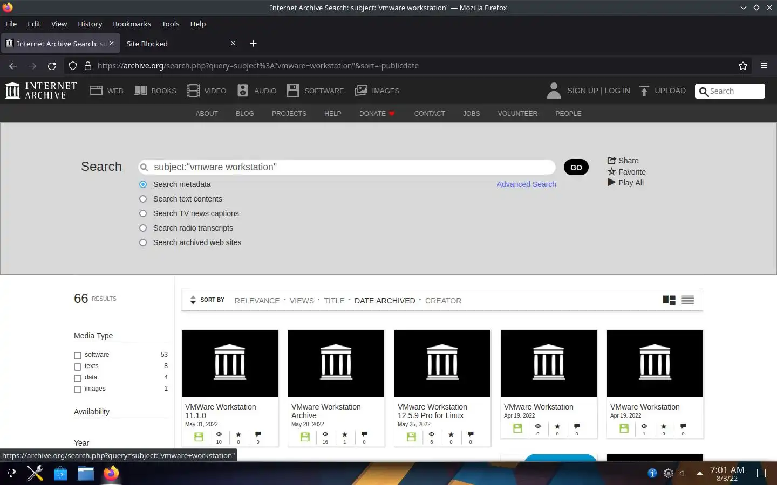Image resolution: width=777 pixels, height=485 pixels.
Task: Open the Video section icon
Action: [x=193, y=91]
